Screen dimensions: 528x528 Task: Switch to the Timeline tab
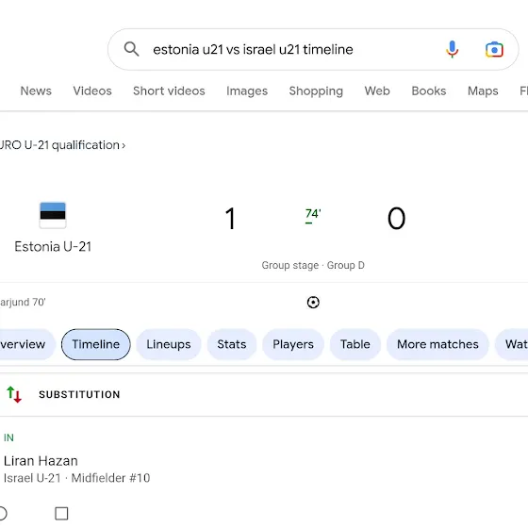(95, 344)
